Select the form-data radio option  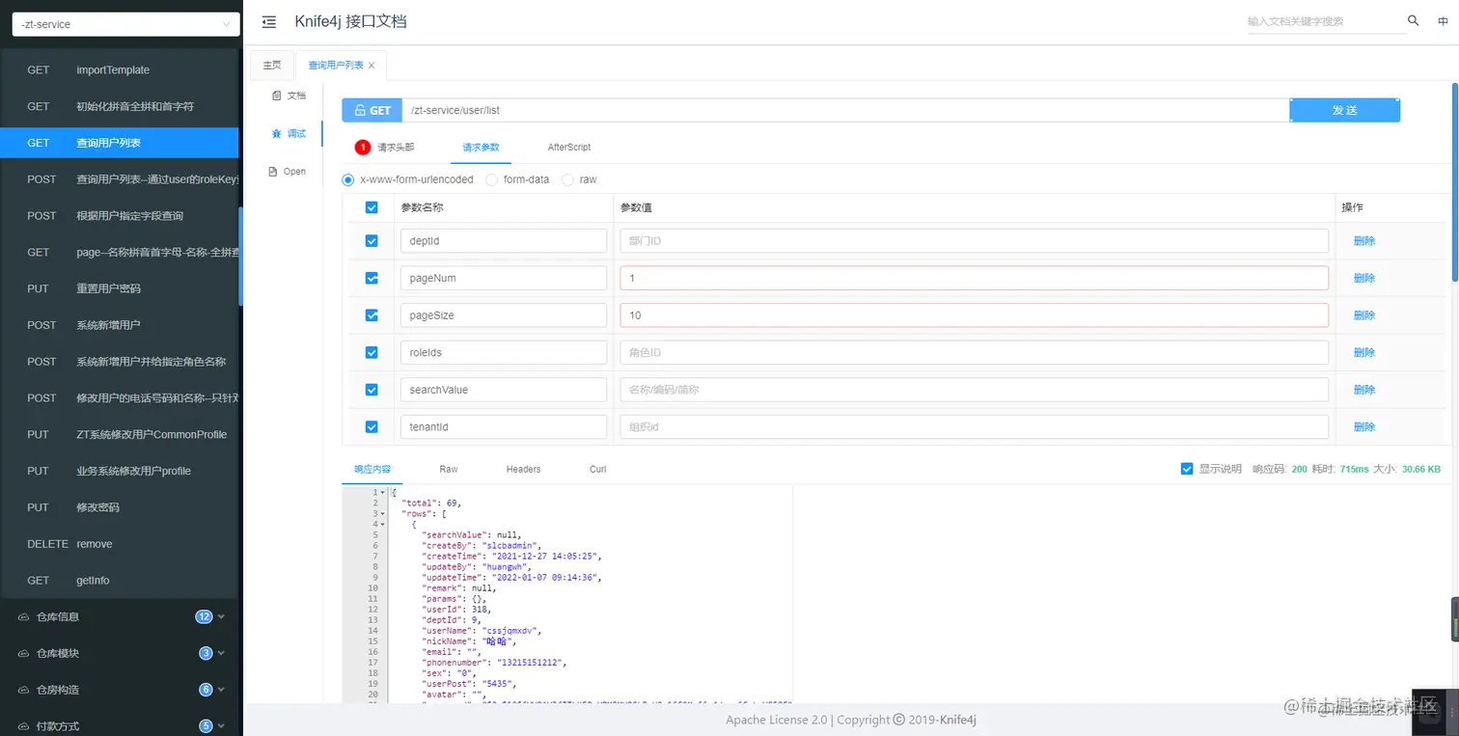[x=491, y=179]
